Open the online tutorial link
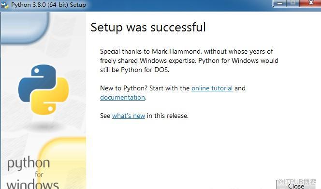The width and height of the screenshot is (321, 189). pos(212,88)
